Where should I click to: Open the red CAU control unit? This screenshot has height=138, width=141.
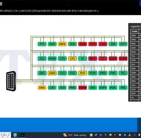(103, 44)
